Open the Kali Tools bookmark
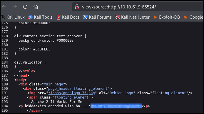204x114 pixels. pos(40,17)
